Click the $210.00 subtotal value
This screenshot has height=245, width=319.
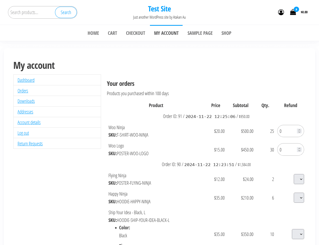click(x=247, y=198)
